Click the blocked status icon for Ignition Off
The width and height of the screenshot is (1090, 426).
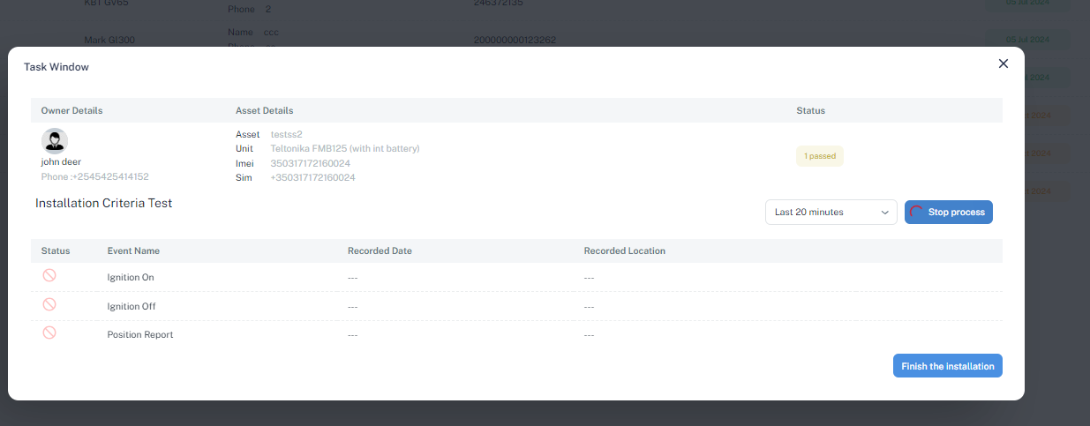(49, 304)
